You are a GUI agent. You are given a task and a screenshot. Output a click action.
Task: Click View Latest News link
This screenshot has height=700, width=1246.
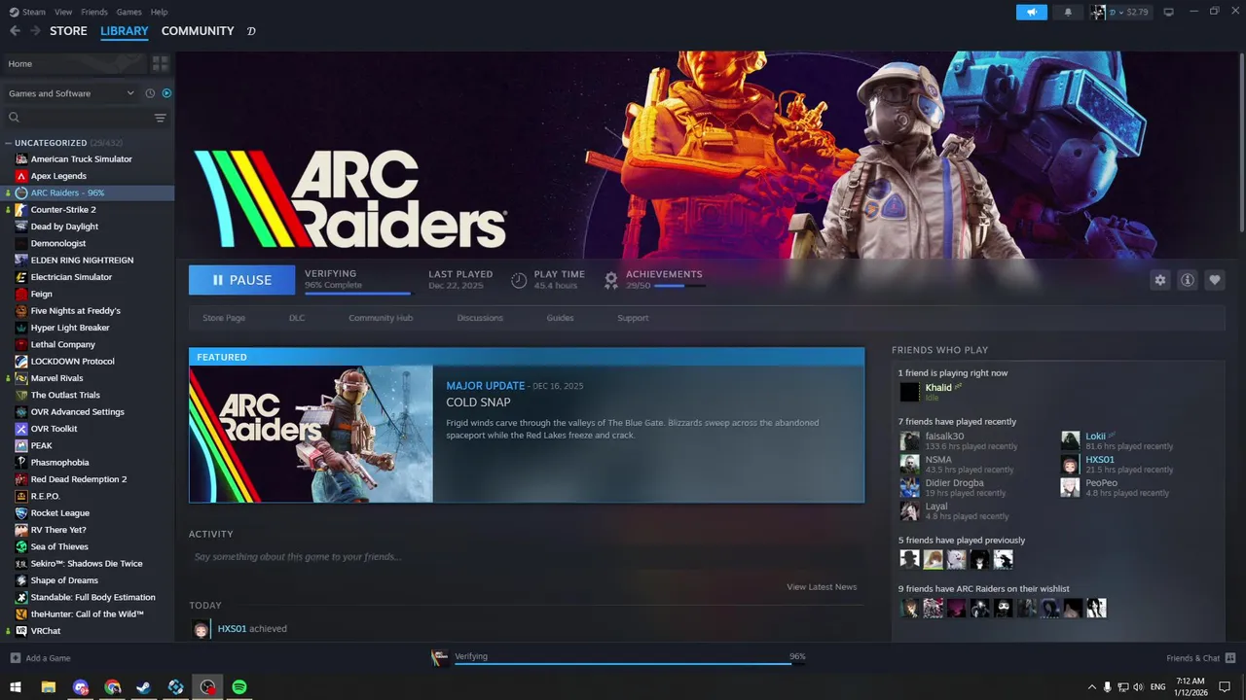(x=822, y=587)
